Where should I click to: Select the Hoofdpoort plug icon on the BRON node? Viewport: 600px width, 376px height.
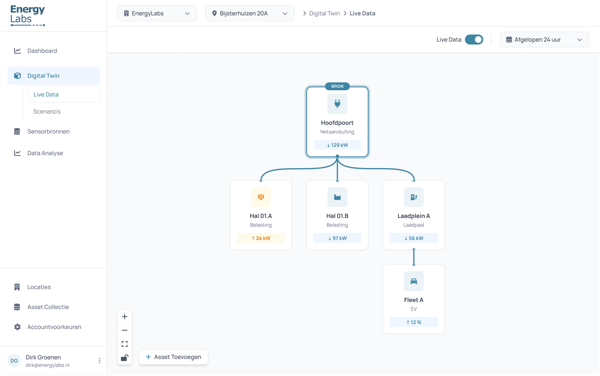pyautogui.click(x=337, y=104)
